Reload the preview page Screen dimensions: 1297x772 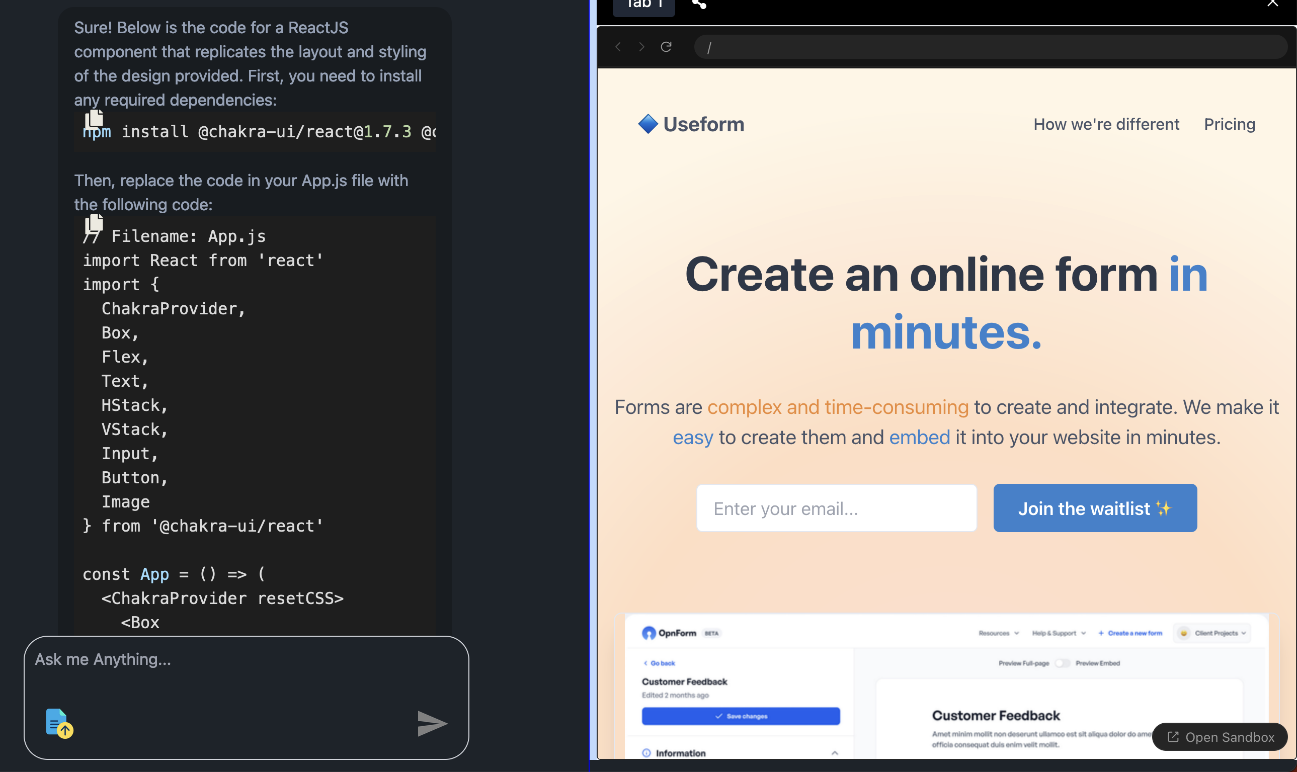(x=666, y=47)
